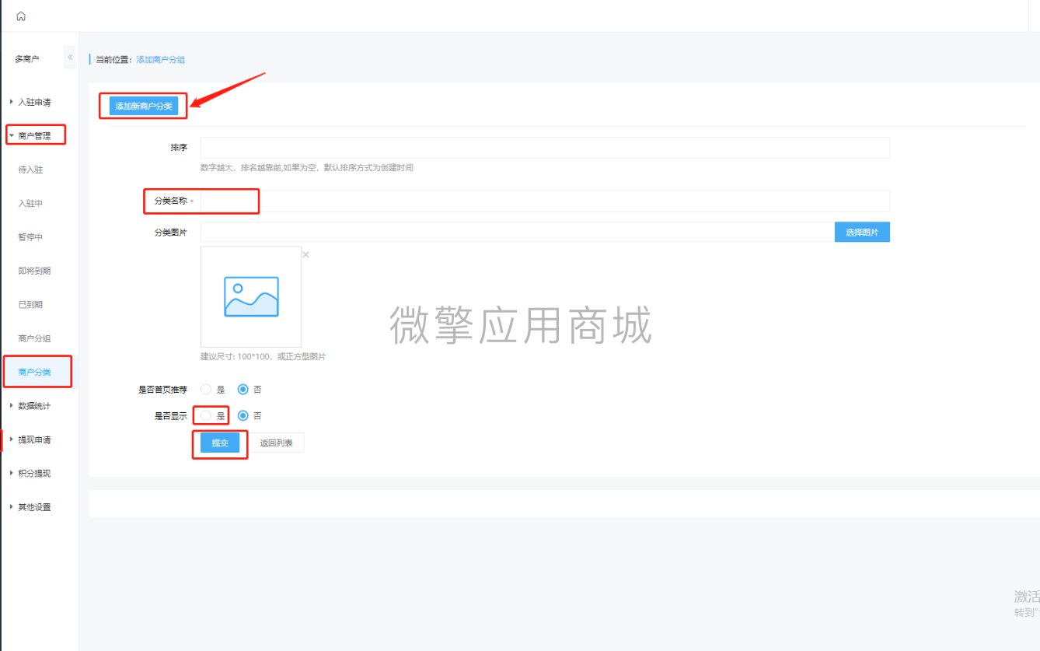Select 否 for 是否显示

[x=243, y=416]
